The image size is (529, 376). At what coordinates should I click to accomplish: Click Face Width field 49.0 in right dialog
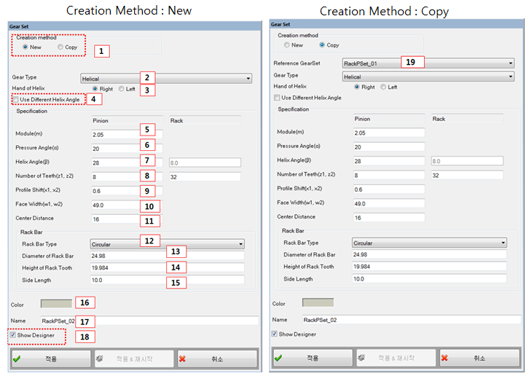(388, 203)
